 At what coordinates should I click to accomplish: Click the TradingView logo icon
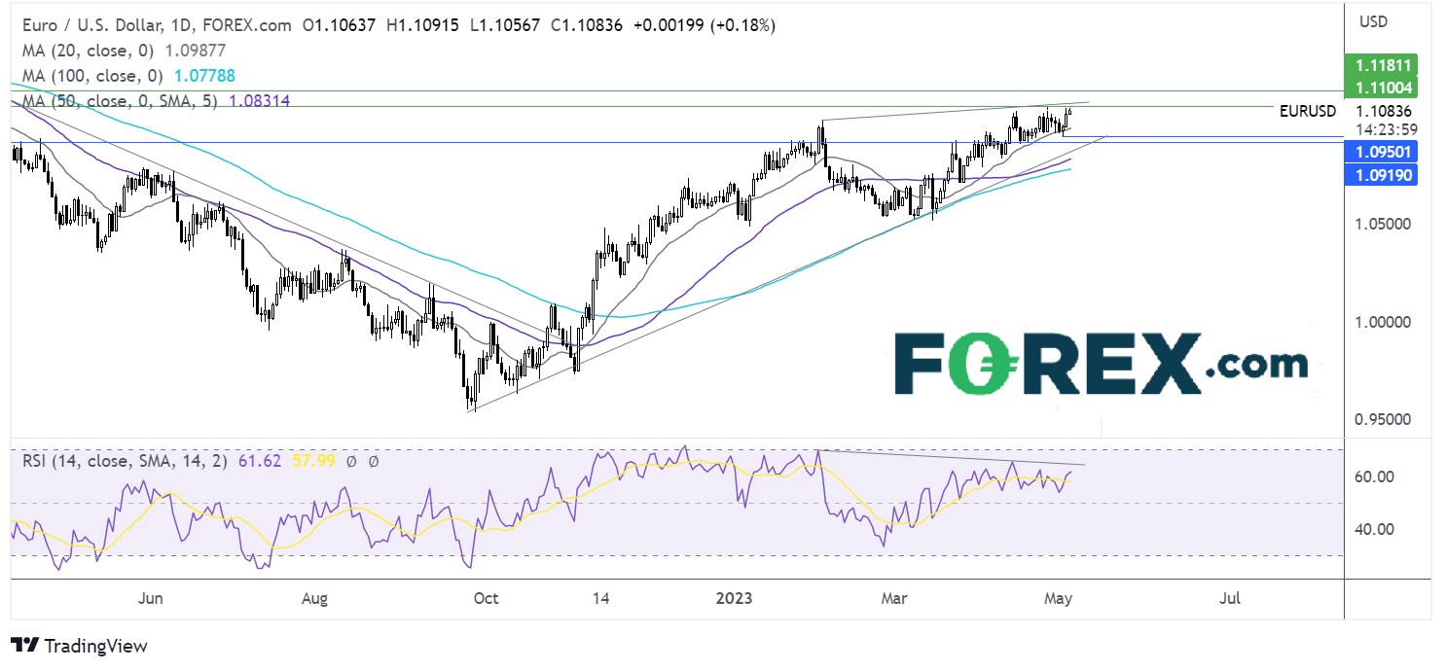pyautogui.click(x=23, y=646)
